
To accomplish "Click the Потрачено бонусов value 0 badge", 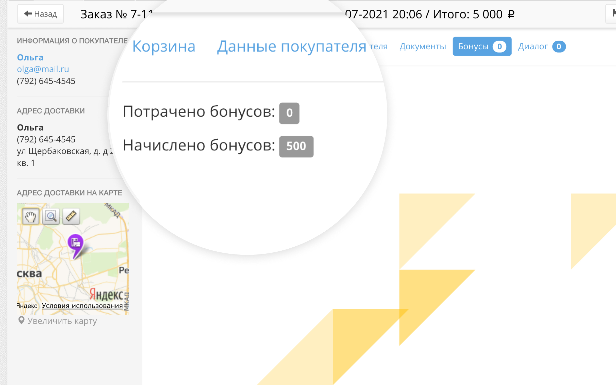I will (289, 113).
